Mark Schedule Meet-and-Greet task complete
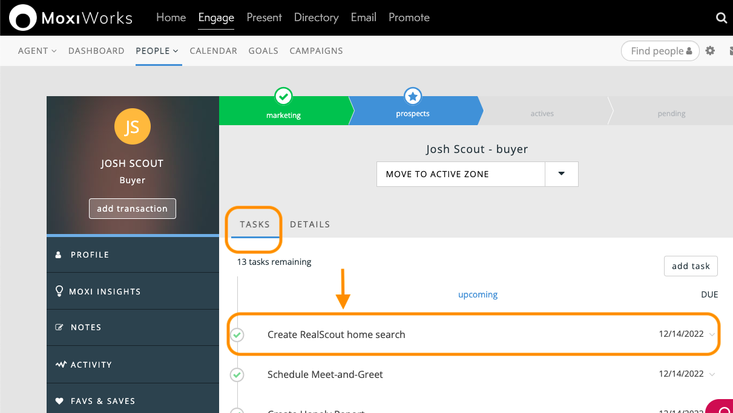This screenshot has height=413, width=733. (x=237, y=375)
